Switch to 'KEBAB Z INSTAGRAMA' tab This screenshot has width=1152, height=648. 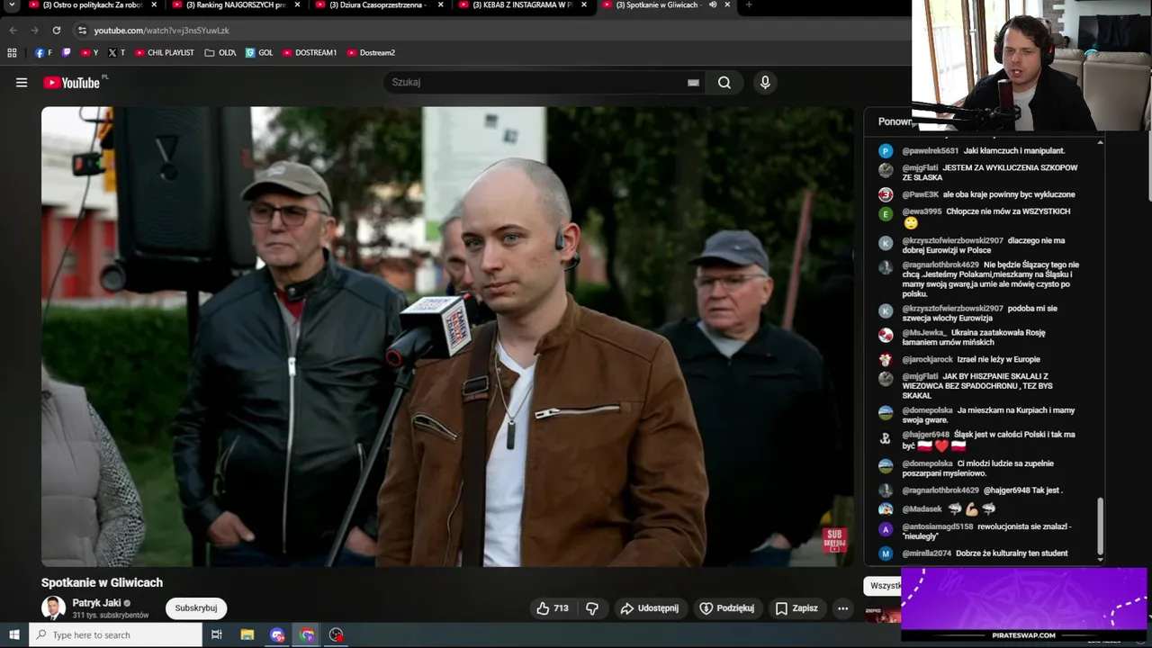pyautogui.click(x=523, y=5)
